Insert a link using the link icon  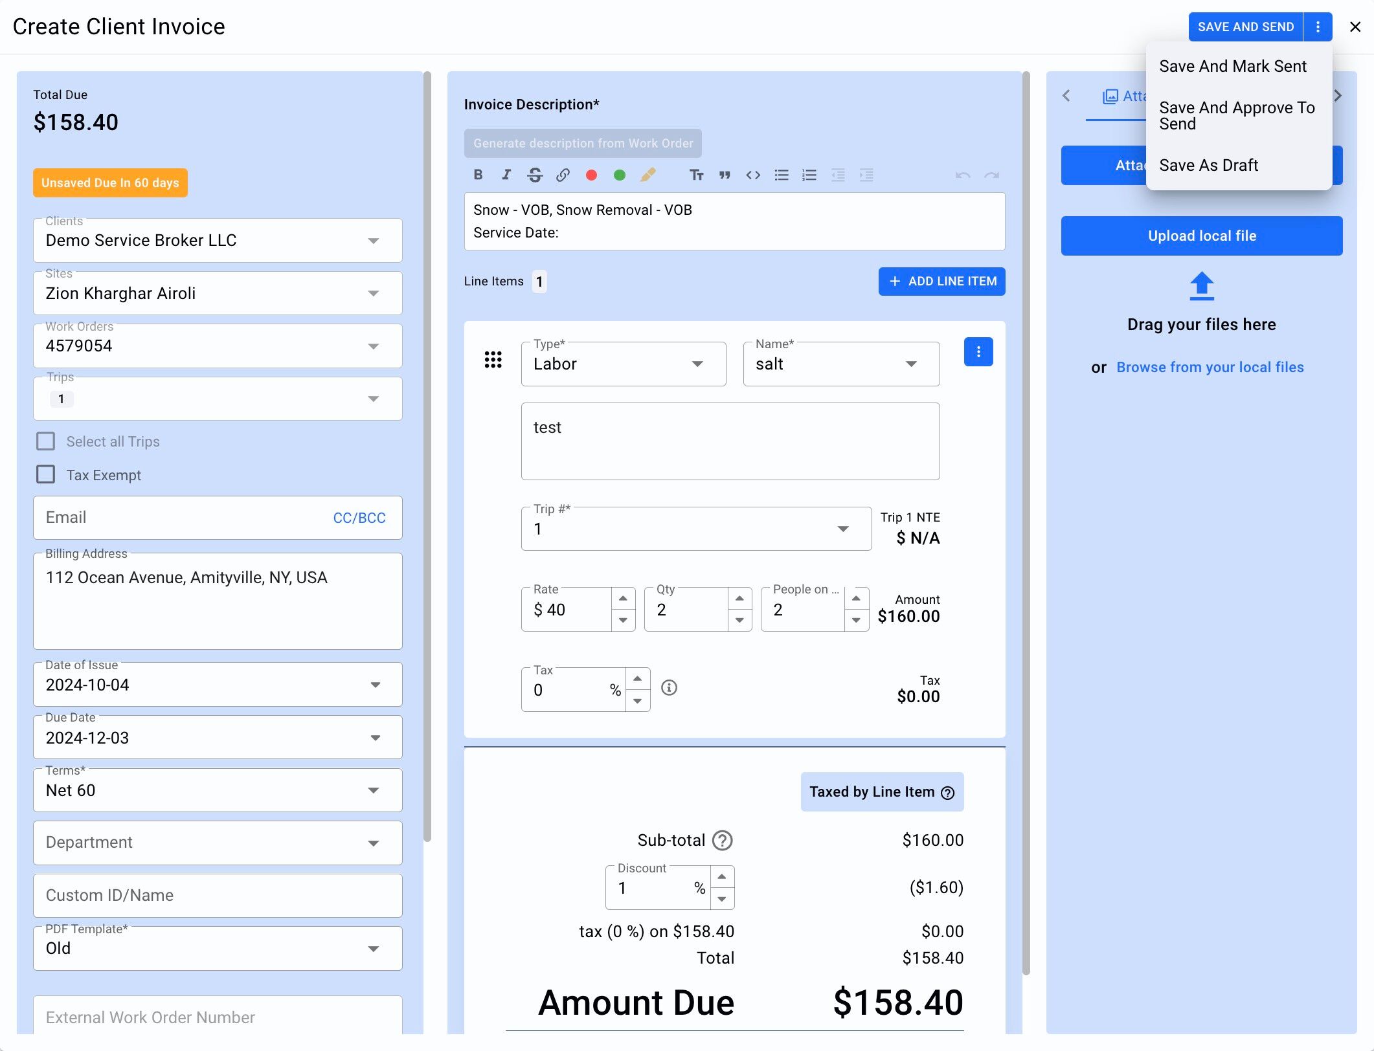[x=563, y=175]
